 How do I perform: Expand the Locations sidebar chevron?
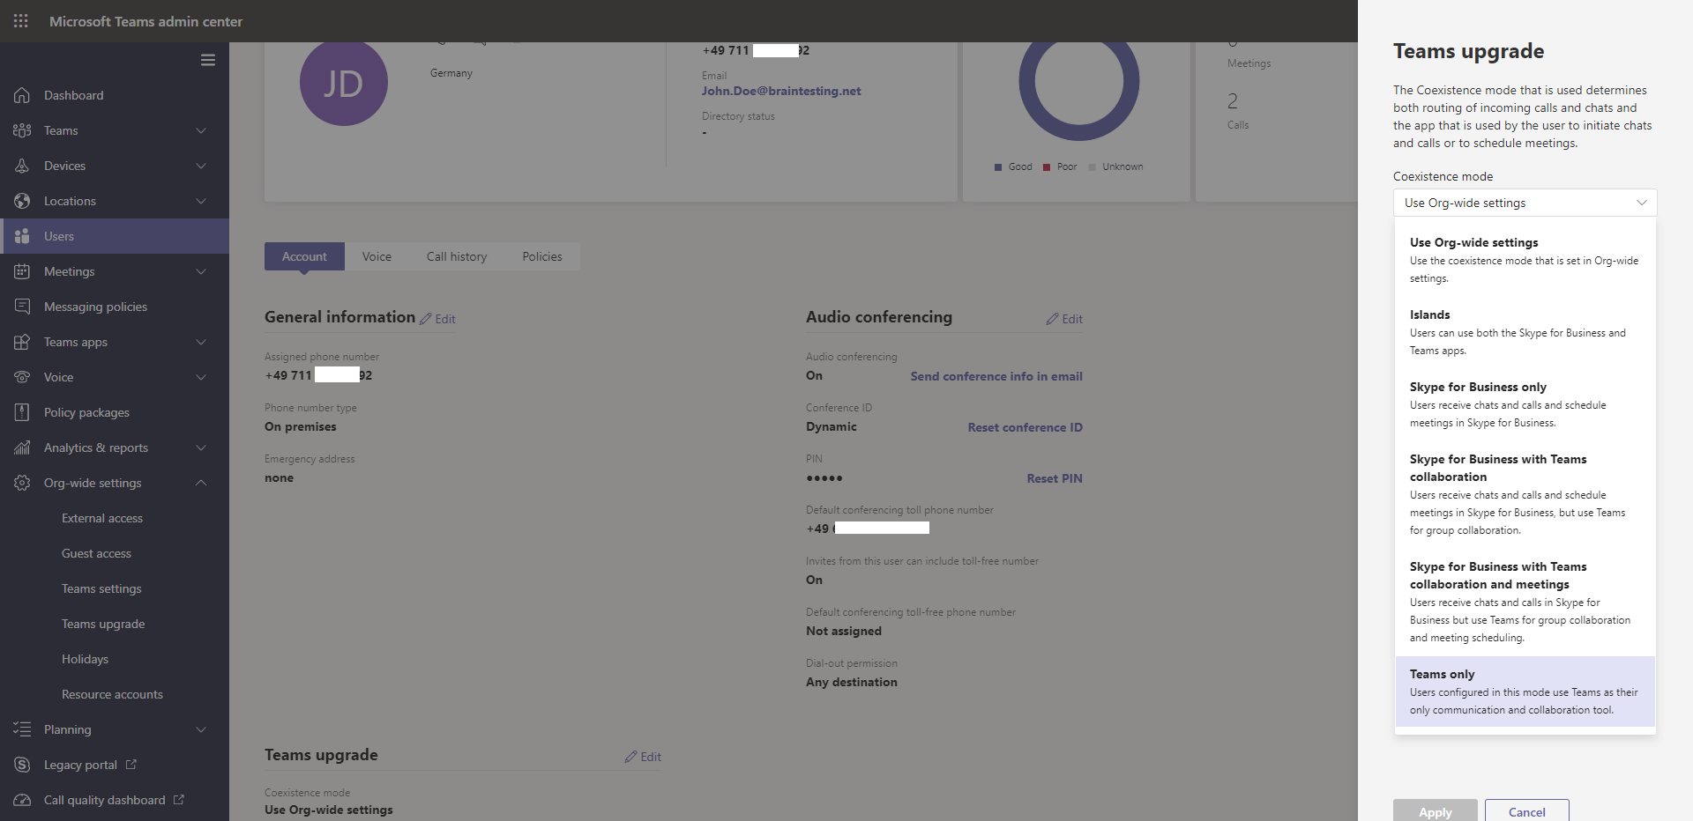point(201,201)
